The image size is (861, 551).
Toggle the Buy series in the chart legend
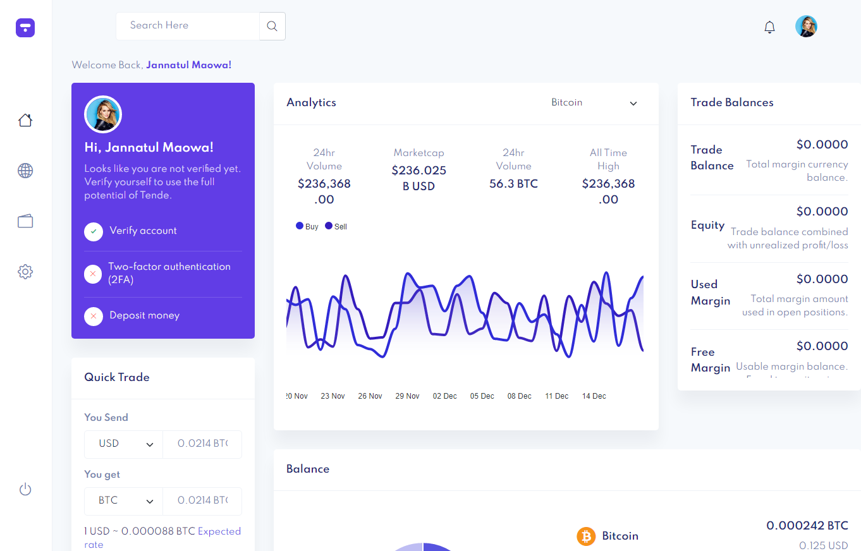tap(307, 226)
